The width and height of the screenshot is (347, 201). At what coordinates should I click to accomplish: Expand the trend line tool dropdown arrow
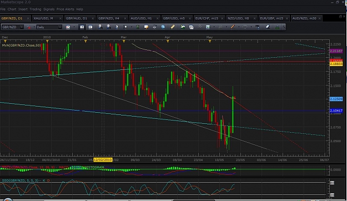point(239,27)
